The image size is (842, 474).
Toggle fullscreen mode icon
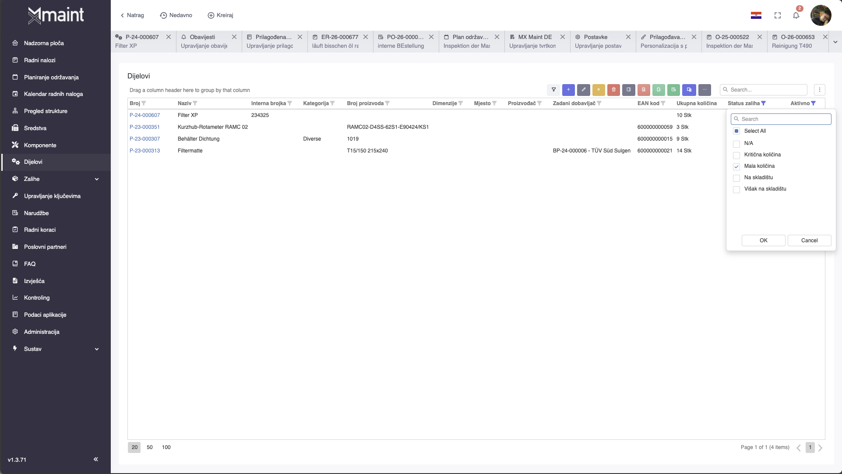[778, 15]
